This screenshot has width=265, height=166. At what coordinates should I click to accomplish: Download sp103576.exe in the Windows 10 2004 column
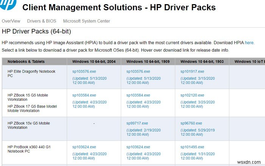click(x=84, y=71)
